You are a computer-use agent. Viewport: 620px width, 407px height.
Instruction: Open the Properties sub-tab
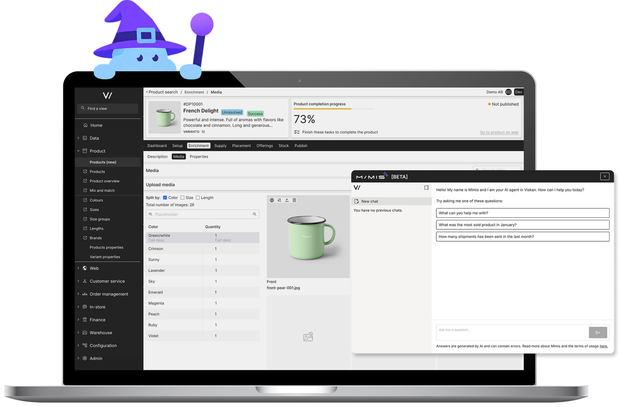(x=199, y=156)
